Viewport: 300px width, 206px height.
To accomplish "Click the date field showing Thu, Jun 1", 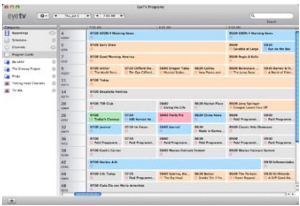I will [72, 16].
